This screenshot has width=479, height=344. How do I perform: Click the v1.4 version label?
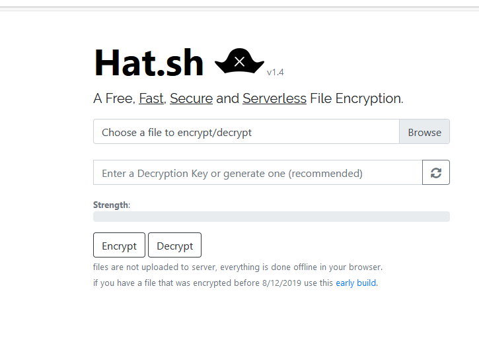point(276,72)
